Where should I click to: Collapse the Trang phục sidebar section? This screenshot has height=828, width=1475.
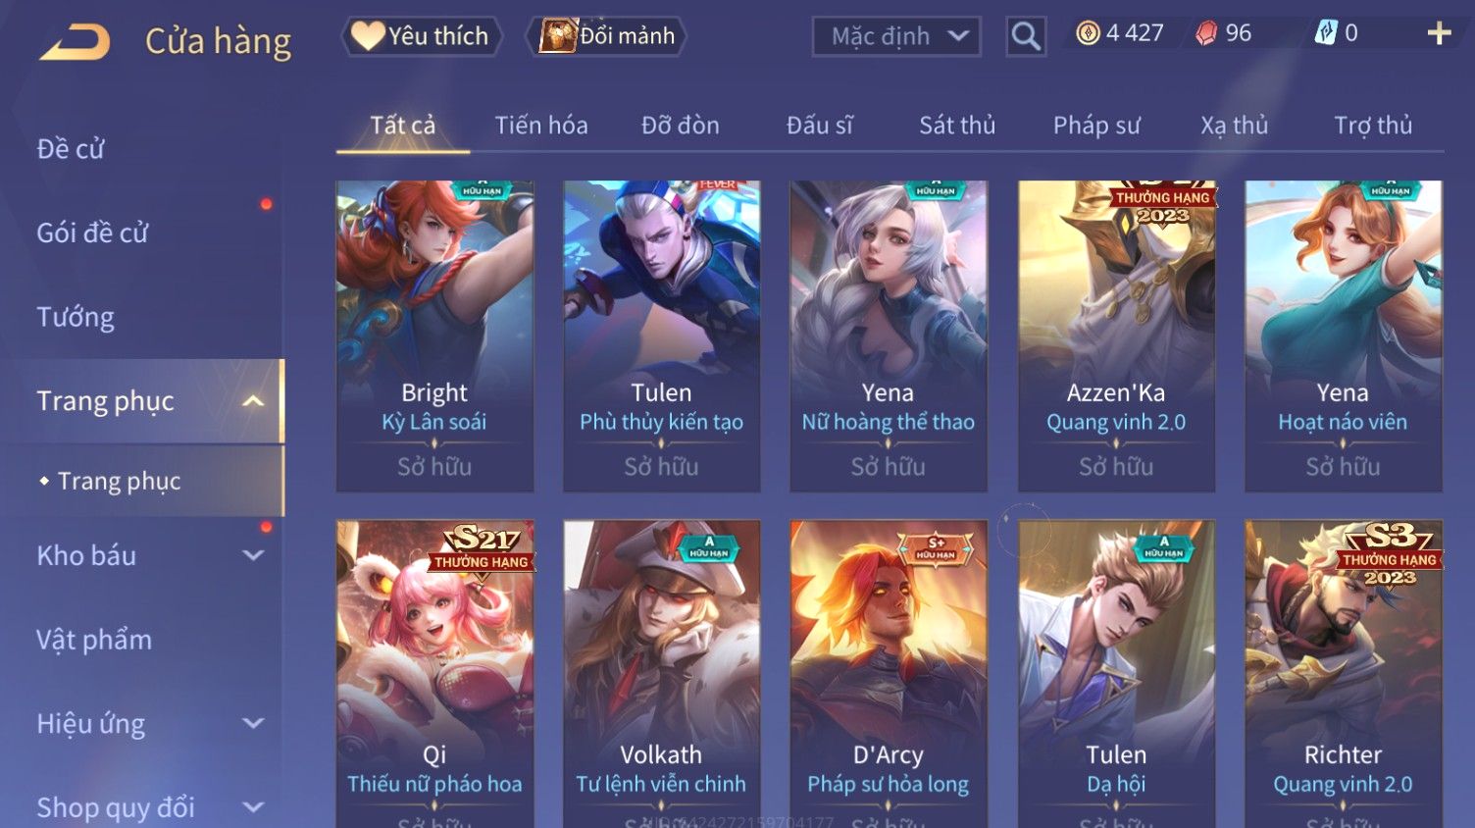click(253, 401)
